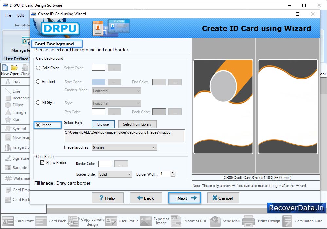
Task: Choose the Barcode tool in sidebar
Action: 8,168
